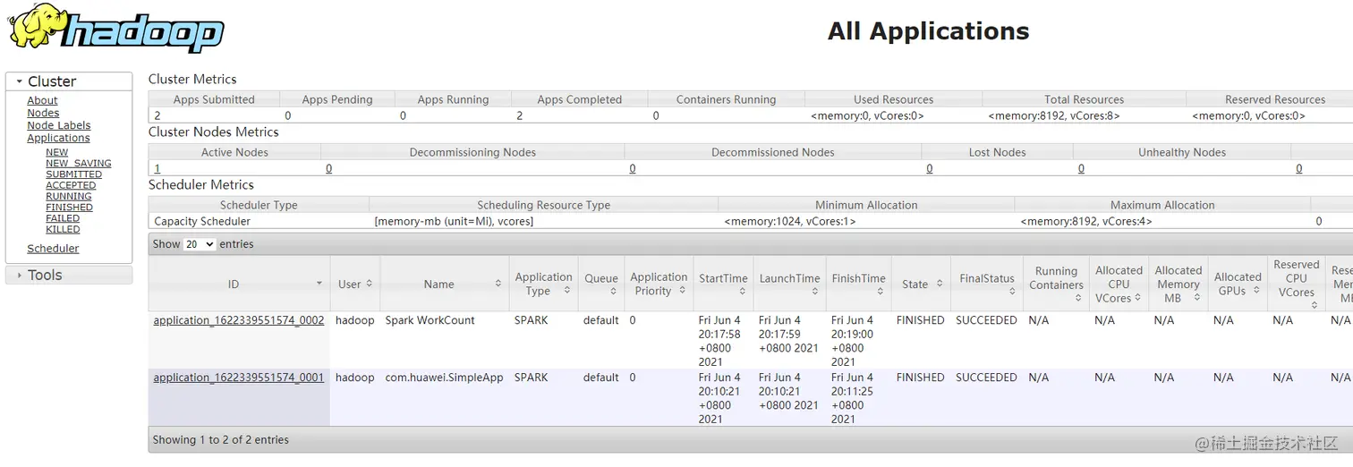Screen dimensions: 1353x467
Task: Sort table by FinishTime column
Action: click(858, 284)
